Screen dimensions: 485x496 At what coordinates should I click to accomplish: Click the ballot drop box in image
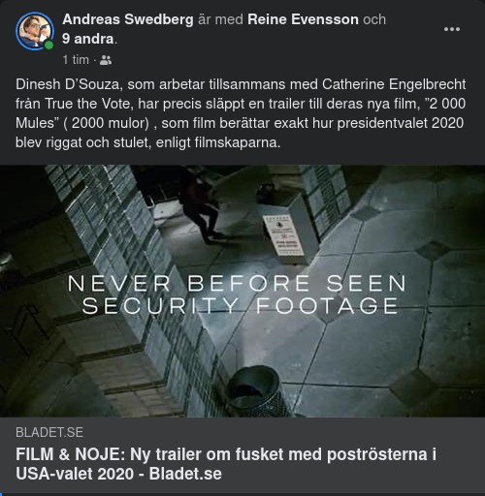pyautogui.click(x=285, y=230)
